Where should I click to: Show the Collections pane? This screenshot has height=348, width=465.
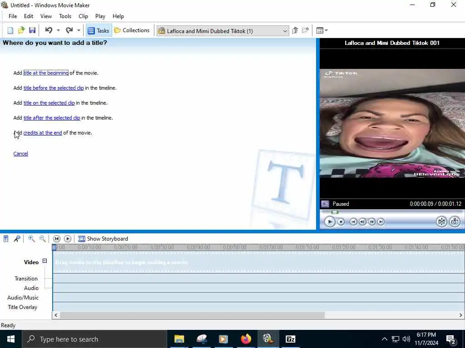(132, 30)
